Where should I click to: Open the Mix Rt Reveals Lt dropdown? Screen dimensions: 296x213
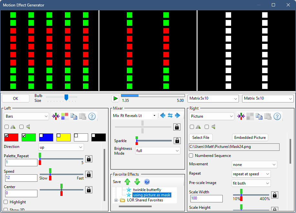134,116
